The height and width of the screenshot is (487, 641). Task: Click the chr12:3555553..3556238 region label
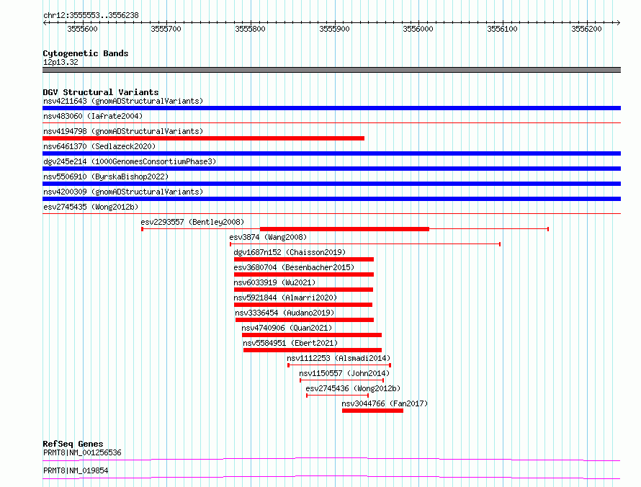click(91, 15)
